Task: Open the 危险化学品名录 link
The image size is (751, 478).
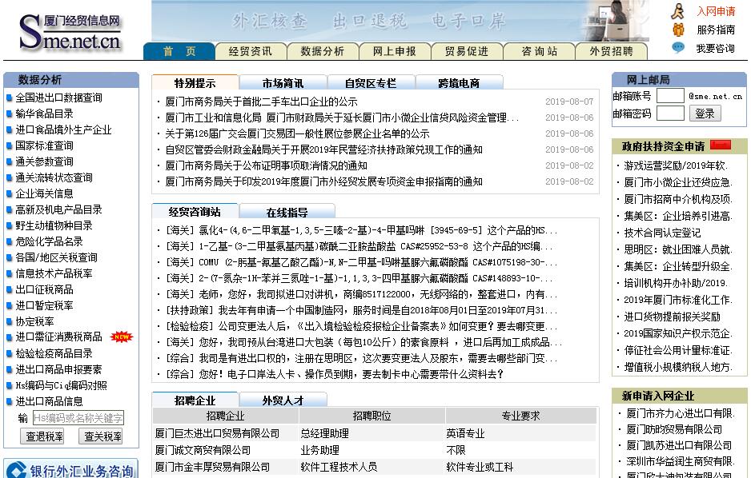Action: click(49, 241)
